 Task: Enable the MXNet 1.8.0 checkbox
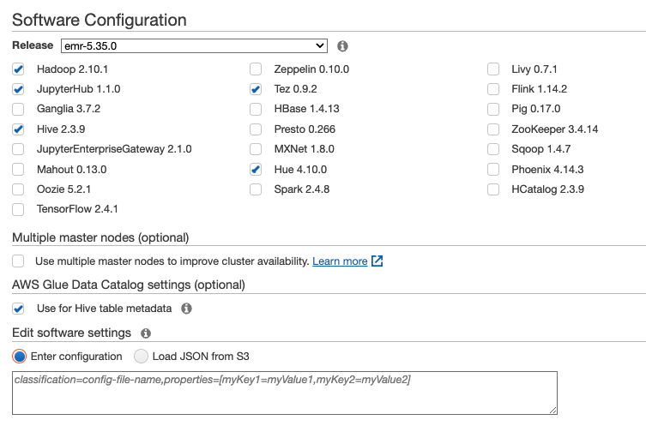coord(256,149)
